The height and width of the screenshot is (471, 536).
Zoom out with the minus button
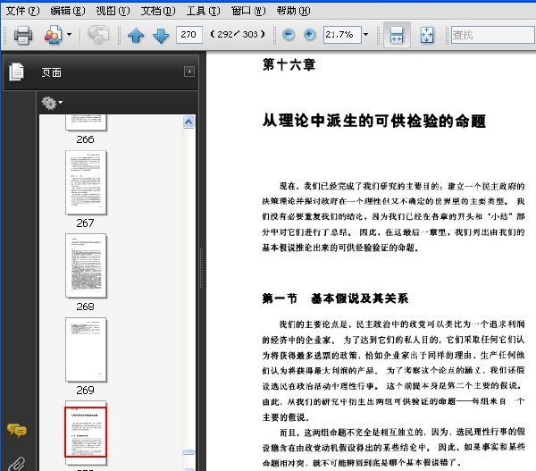[289, 35]
